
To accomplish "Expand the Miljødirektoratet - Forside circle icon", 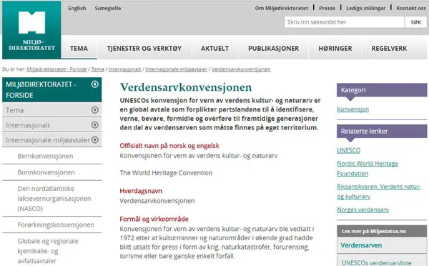I will (x=94, y=84).
